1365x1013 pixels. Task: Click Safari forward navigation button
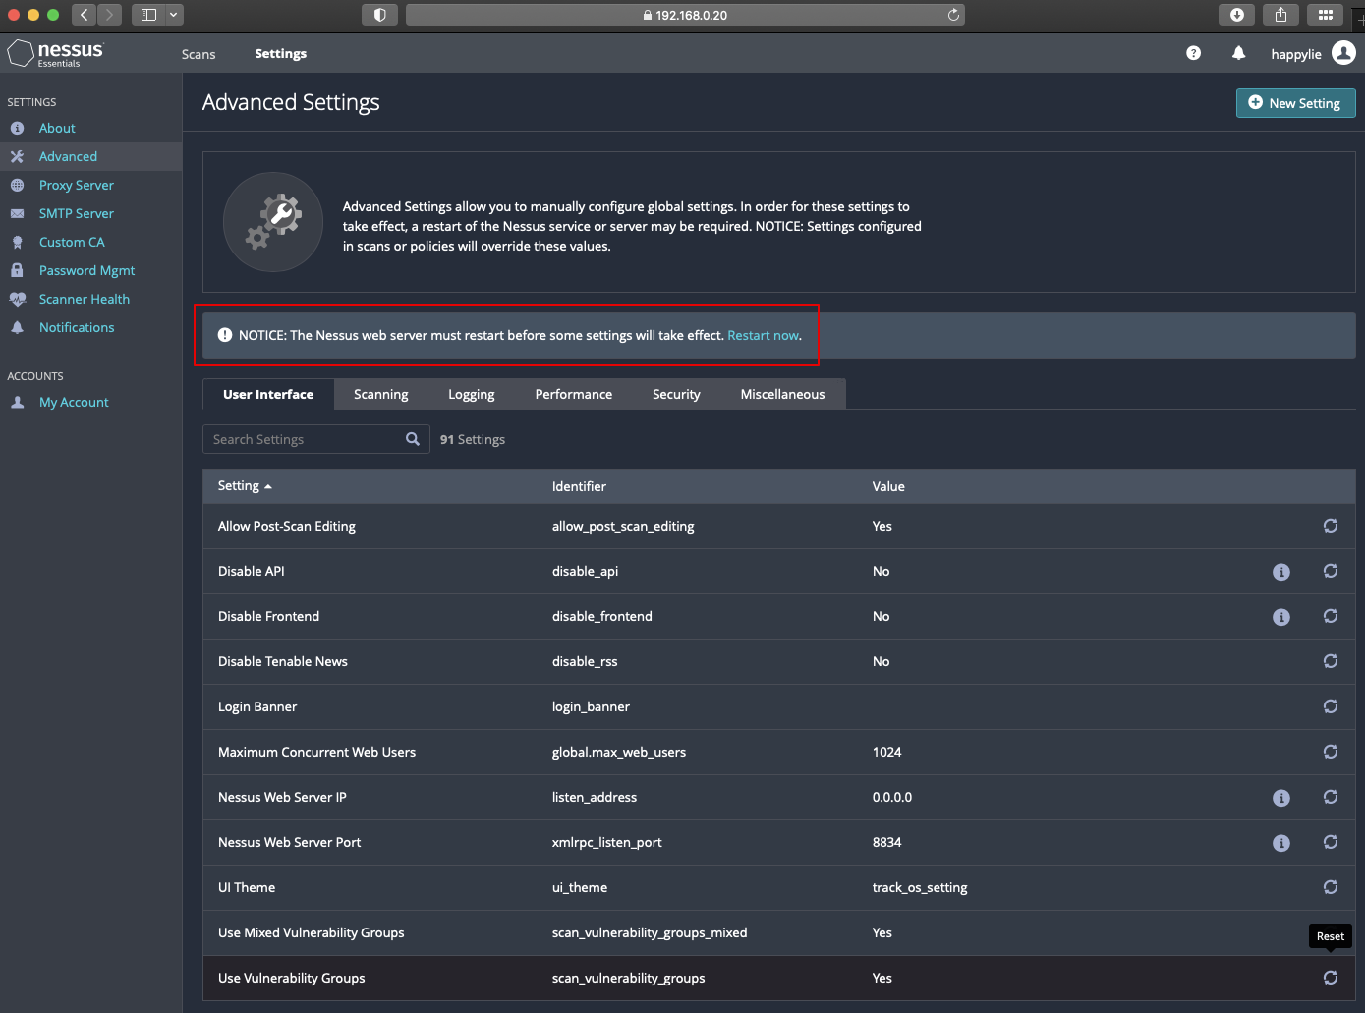110,15
